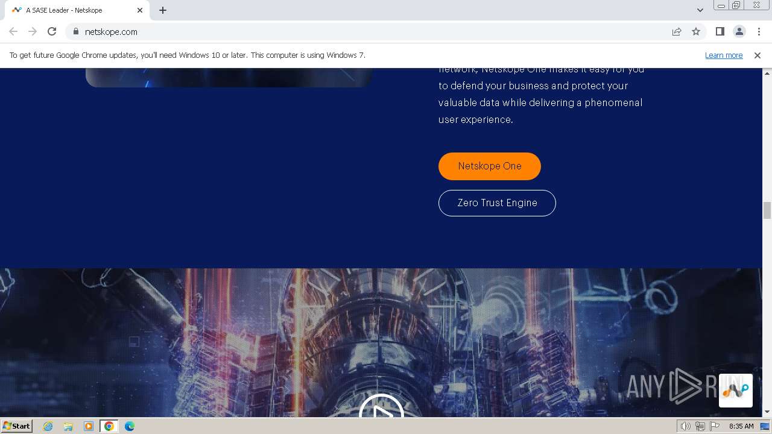
Task: Share this page via the share icon
Action: pos(677,31)
